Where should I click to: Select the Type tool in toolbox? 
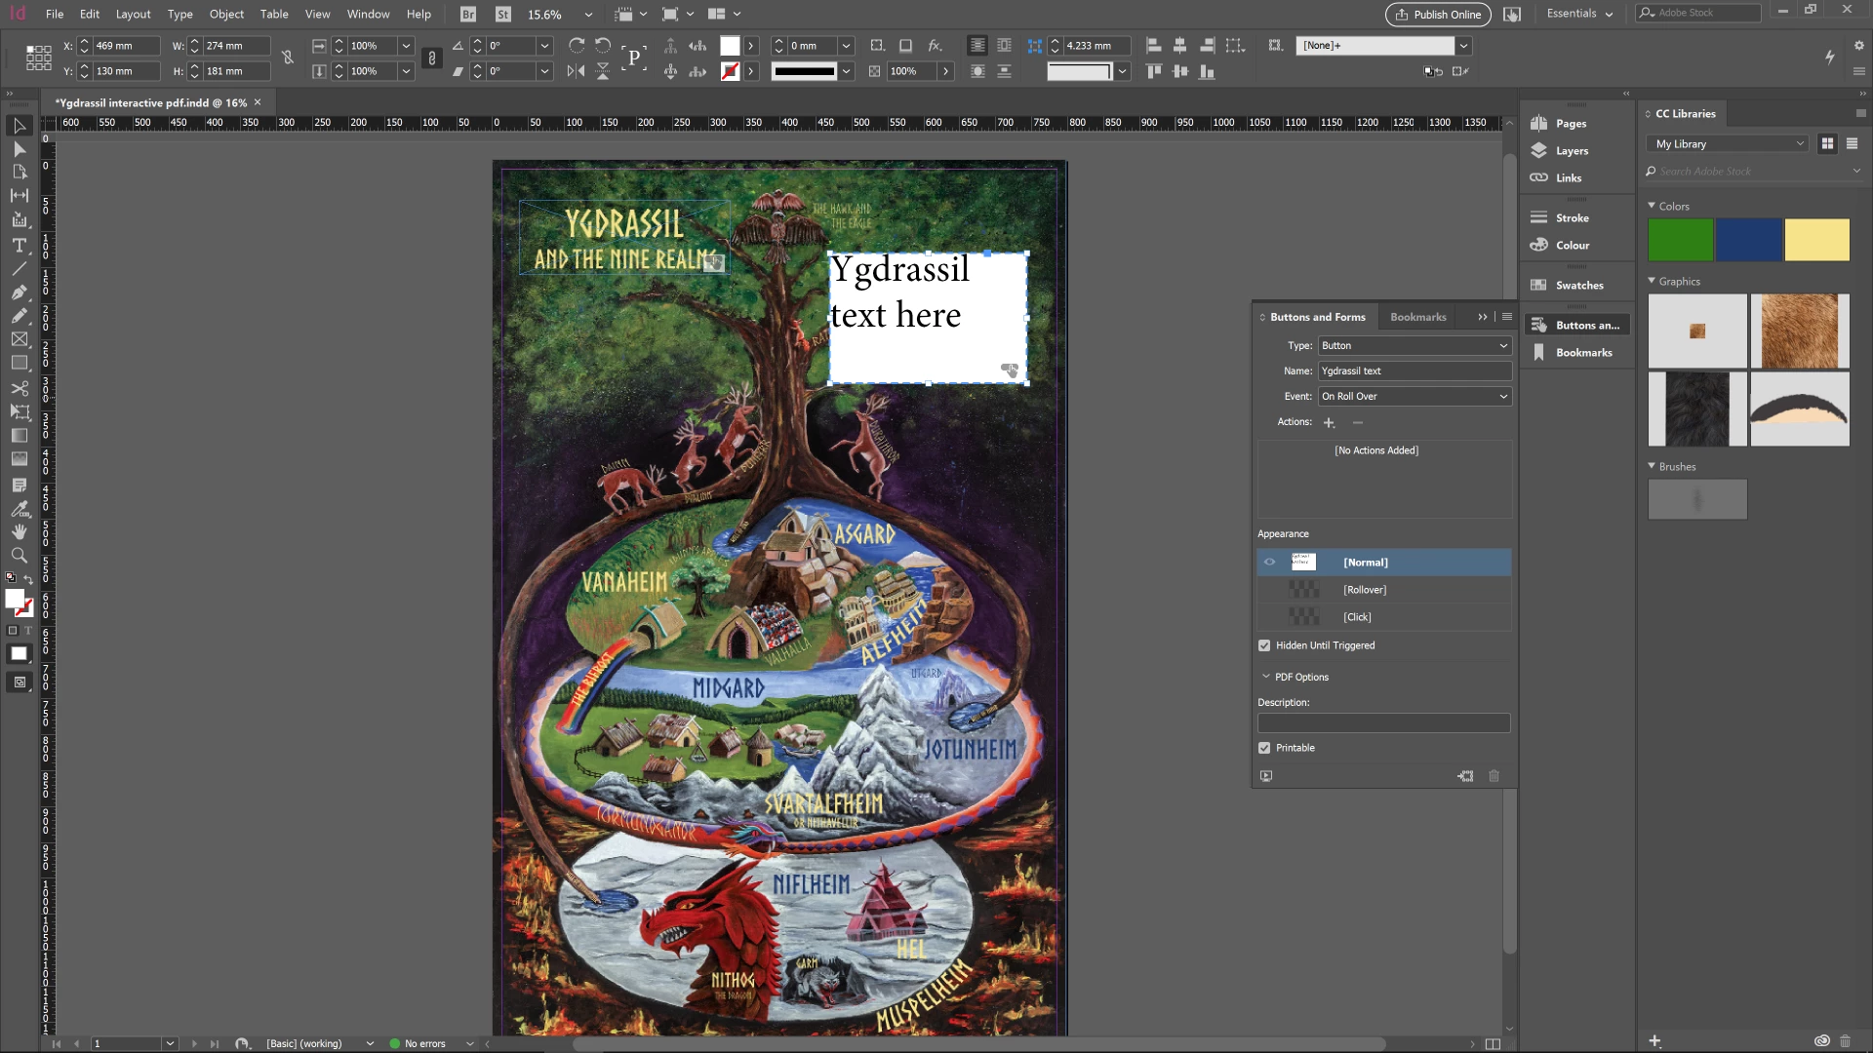19,246
